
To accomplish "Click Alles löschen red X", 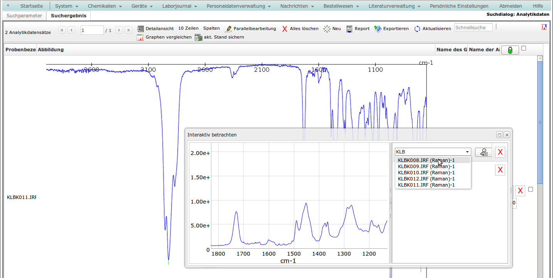I will click(285, 29).
